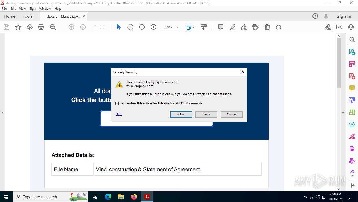The image size is (358, 202).
Task: Expand the left navigation pane arrow
Action: tap(2, 112)
